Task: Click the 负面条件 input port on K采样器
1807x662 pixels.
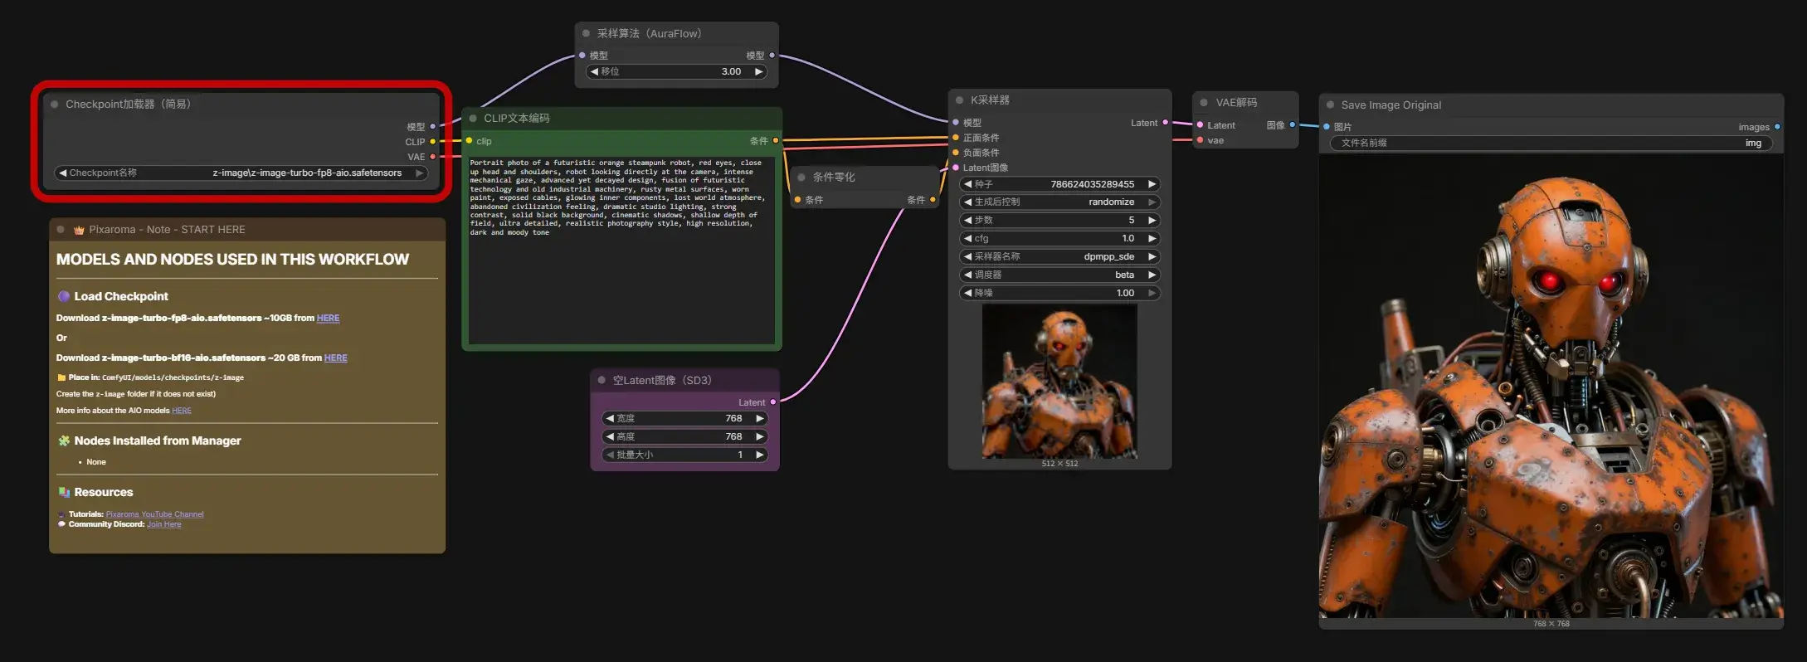Action: [955, 153]
